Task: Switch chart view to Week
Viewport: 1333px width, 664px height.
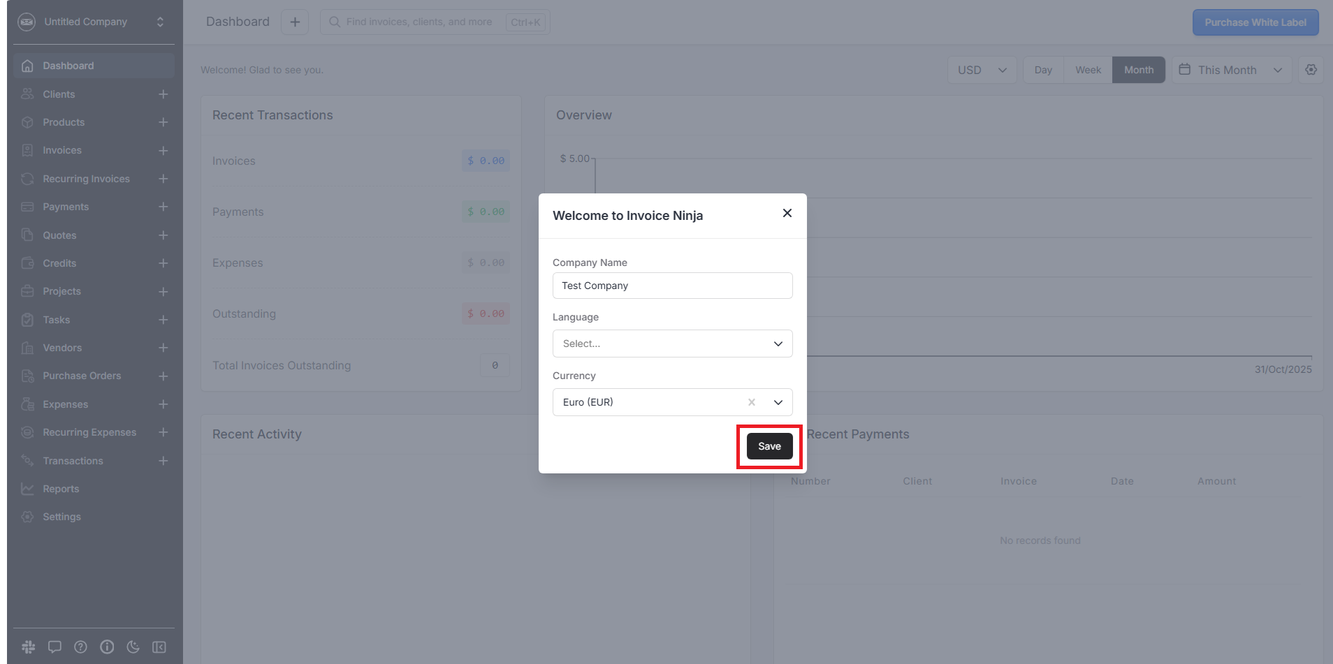Action: click(x=1087, y=70)
